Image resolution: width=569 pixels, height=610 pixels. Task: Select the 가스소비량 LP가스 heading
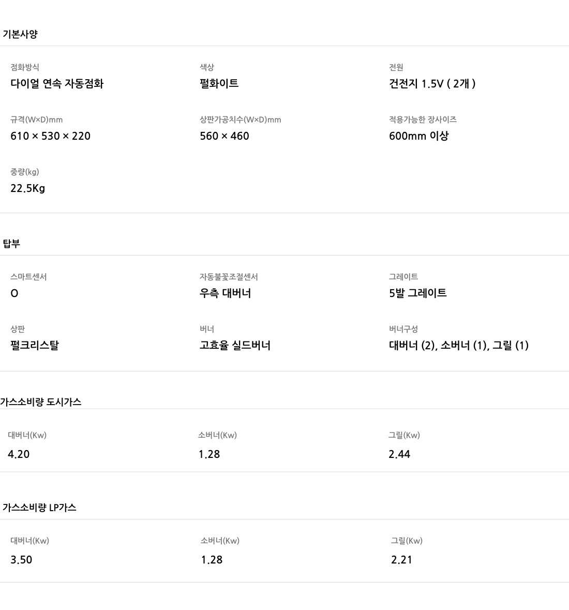39,508
